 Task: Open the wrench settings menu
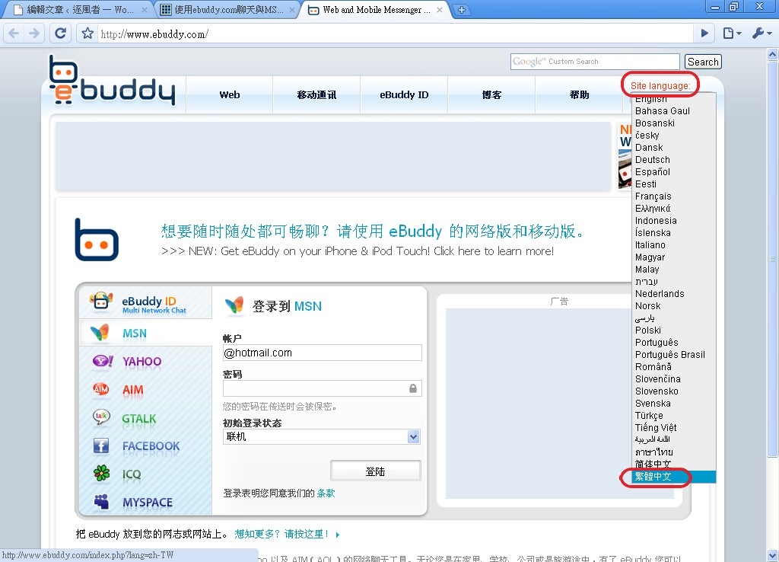(762, 34)
